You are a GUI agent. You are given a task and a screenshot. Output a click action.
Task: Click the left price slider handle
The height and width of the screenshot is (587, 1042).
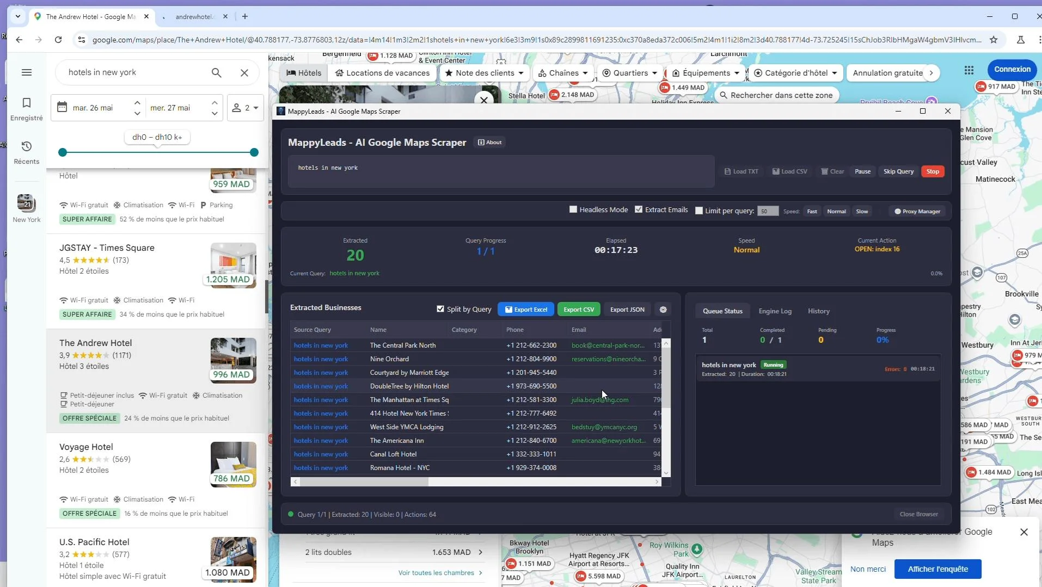(x=63, y=152)
